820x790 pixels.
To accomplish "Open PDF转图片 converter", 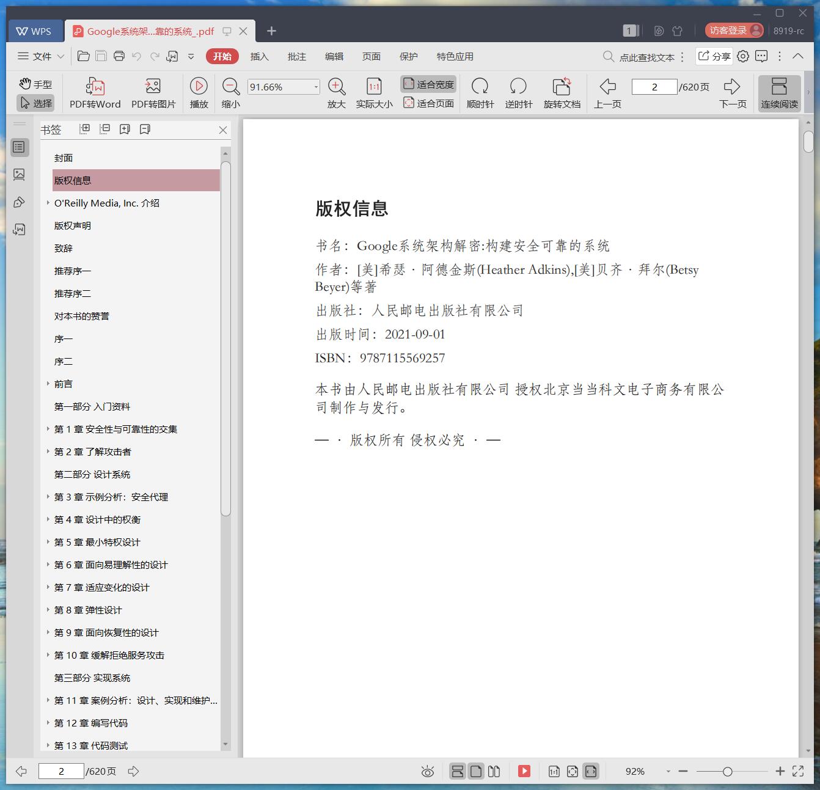I will (x=153, y=93).
